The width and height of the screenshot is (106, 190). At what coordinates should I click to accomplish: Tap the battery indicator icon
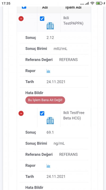(x=99, y=3)
